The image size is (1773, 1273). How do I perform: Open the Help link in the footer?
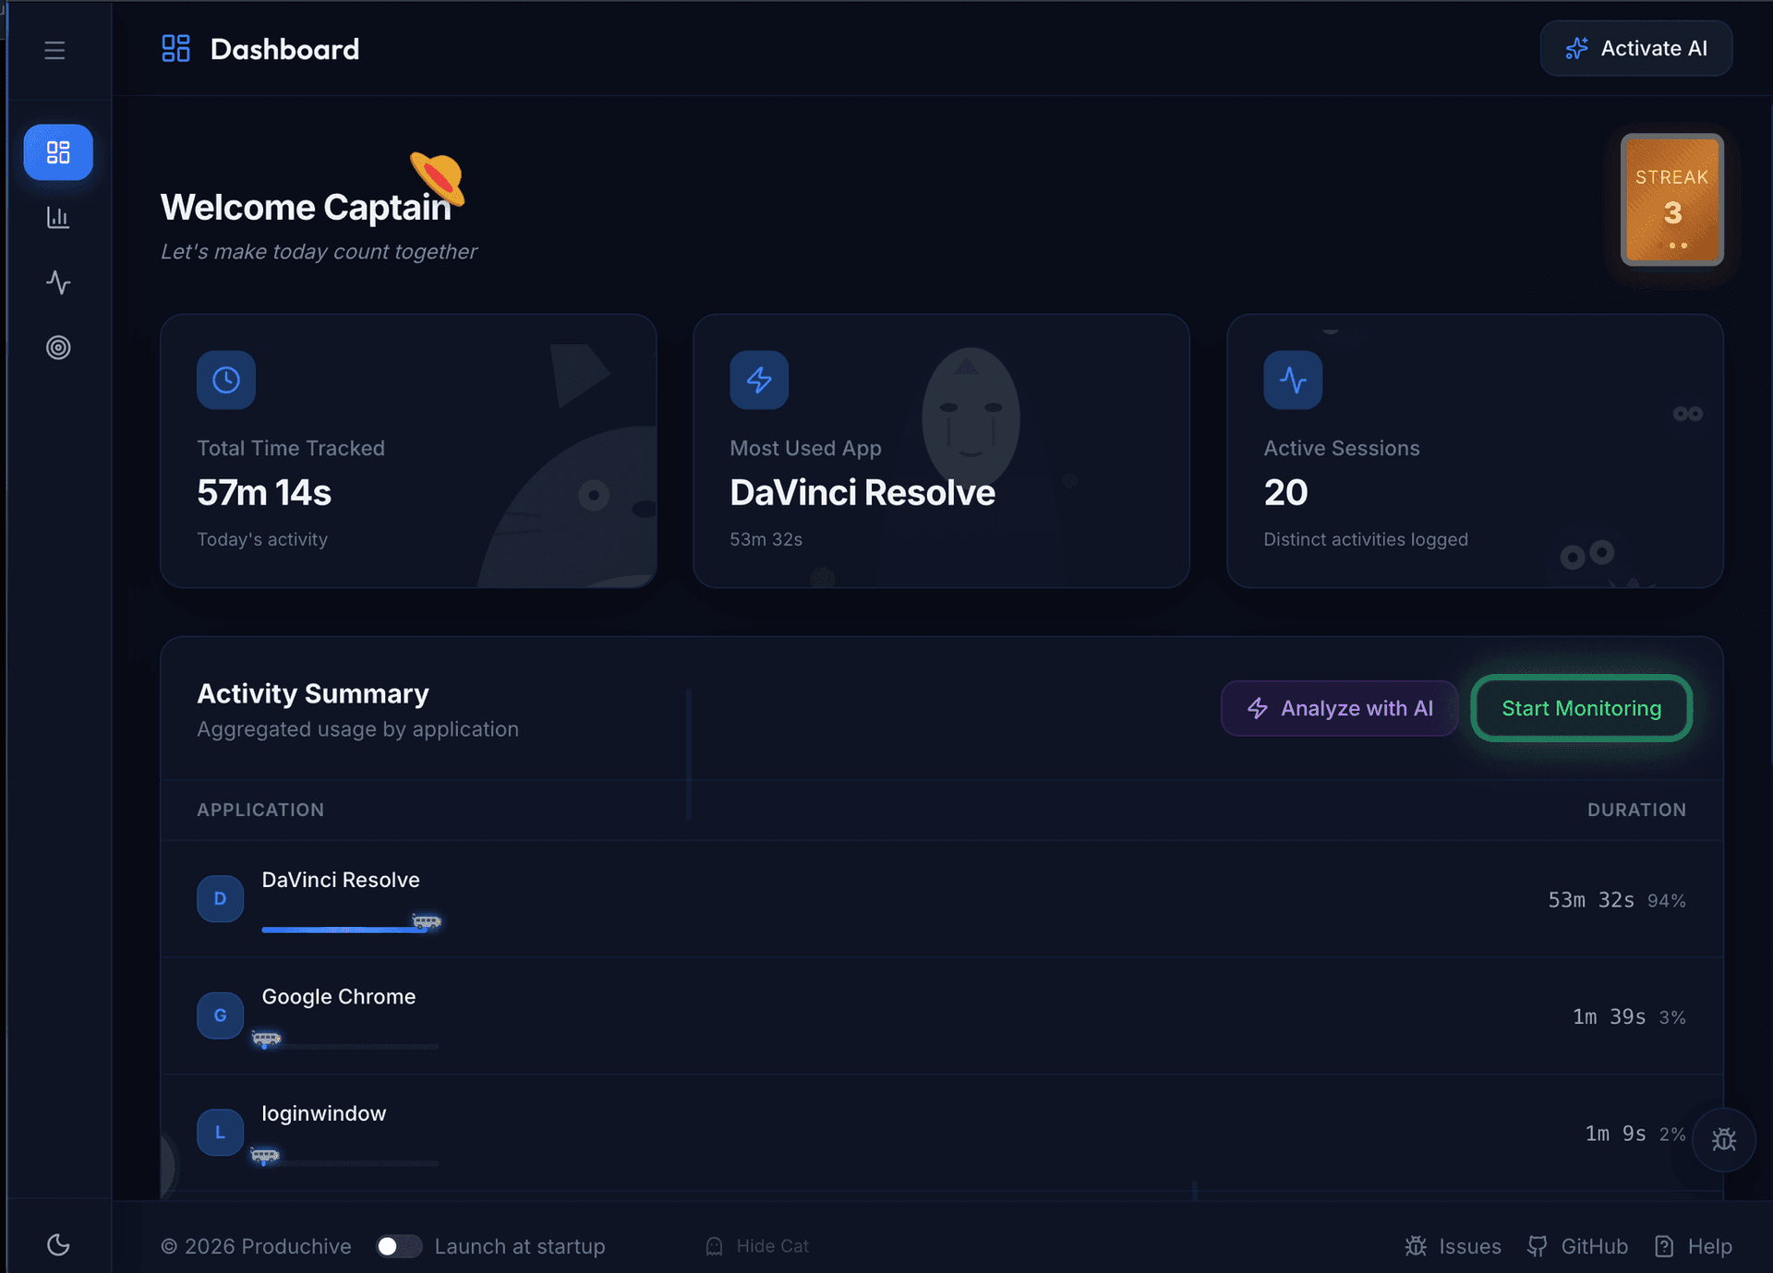[1693, 1246]
